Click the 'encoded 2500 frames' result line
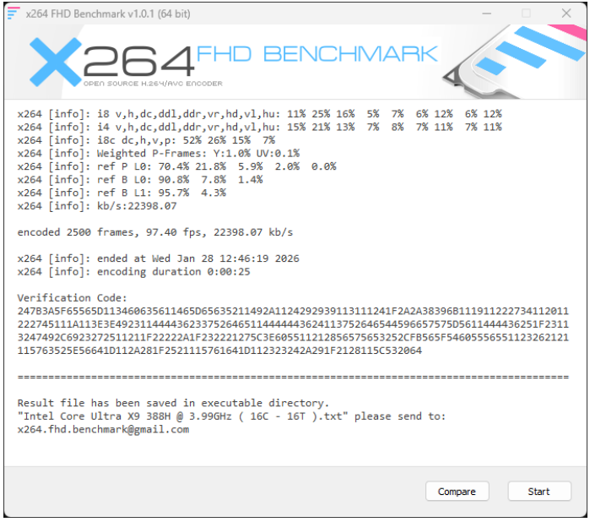 pyautogui.click(x=155, y=232)
